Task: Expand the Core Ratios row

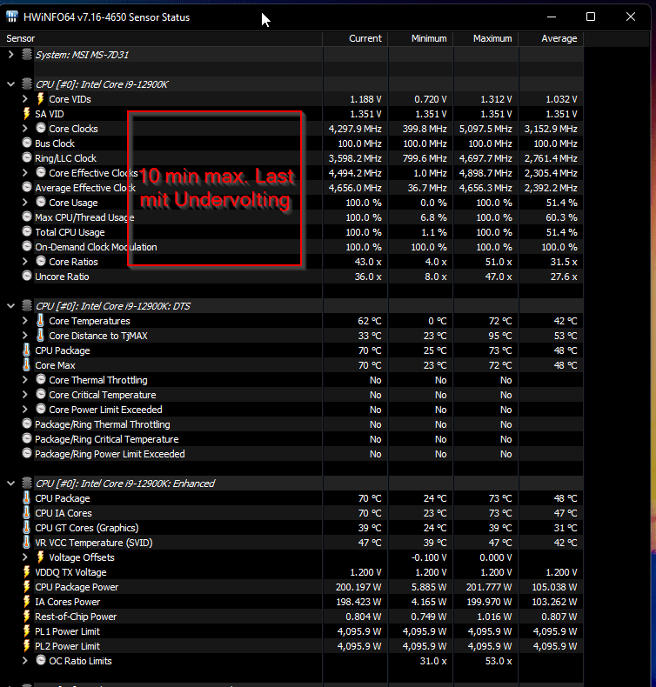Action: [x=25, y=262]
